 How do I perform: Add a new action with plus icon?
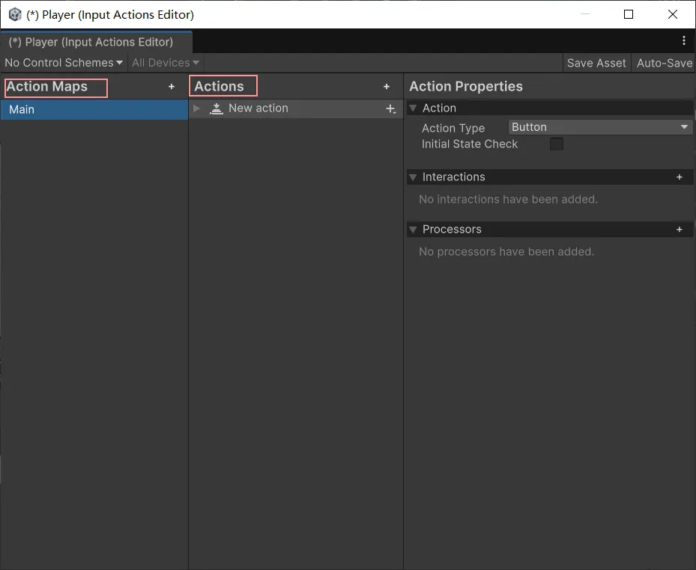click(x=387, y=87)
